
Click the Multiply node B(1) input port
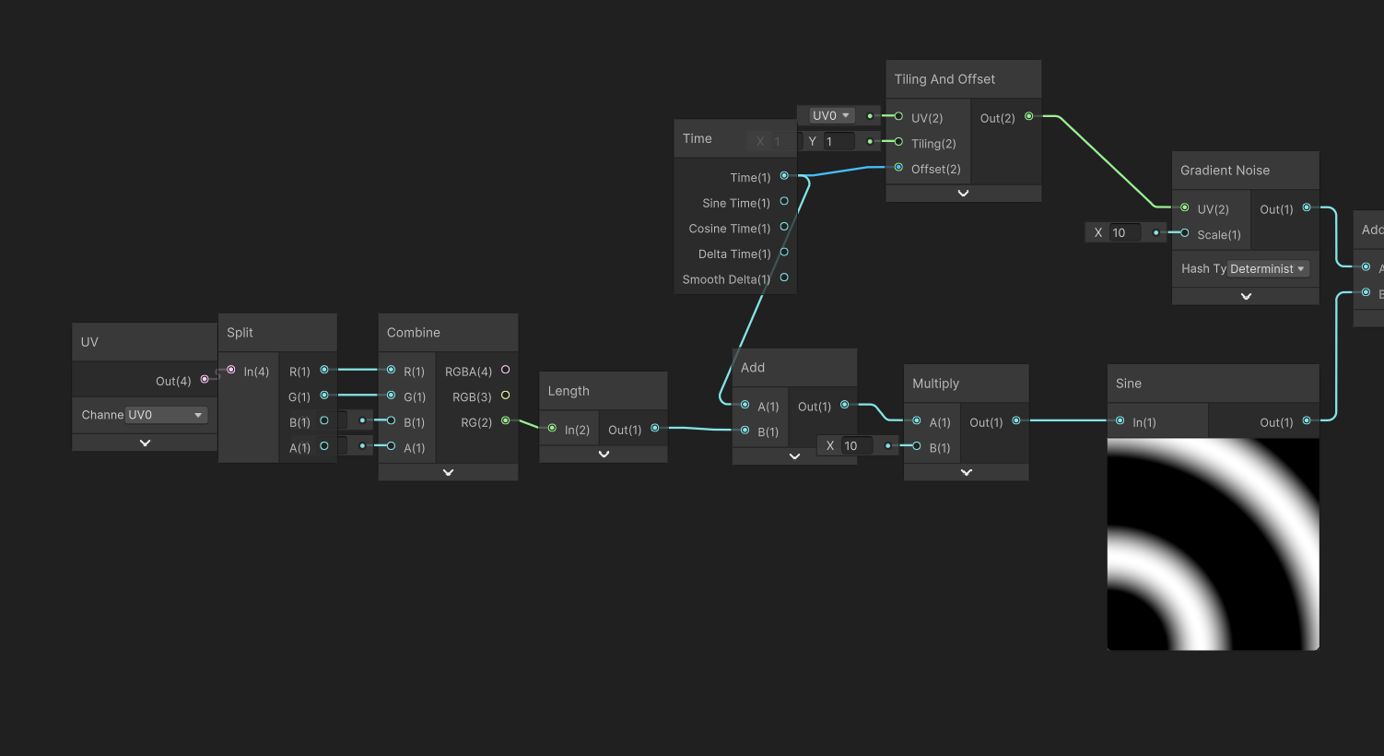[x=917, y=446]
